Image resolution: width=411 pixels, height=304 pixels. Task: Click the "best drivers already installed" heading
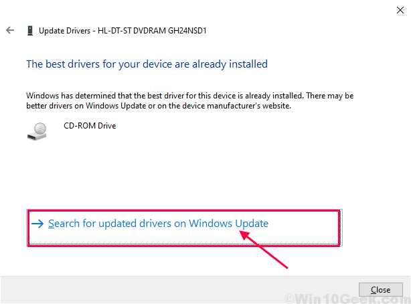pos(147,64)
